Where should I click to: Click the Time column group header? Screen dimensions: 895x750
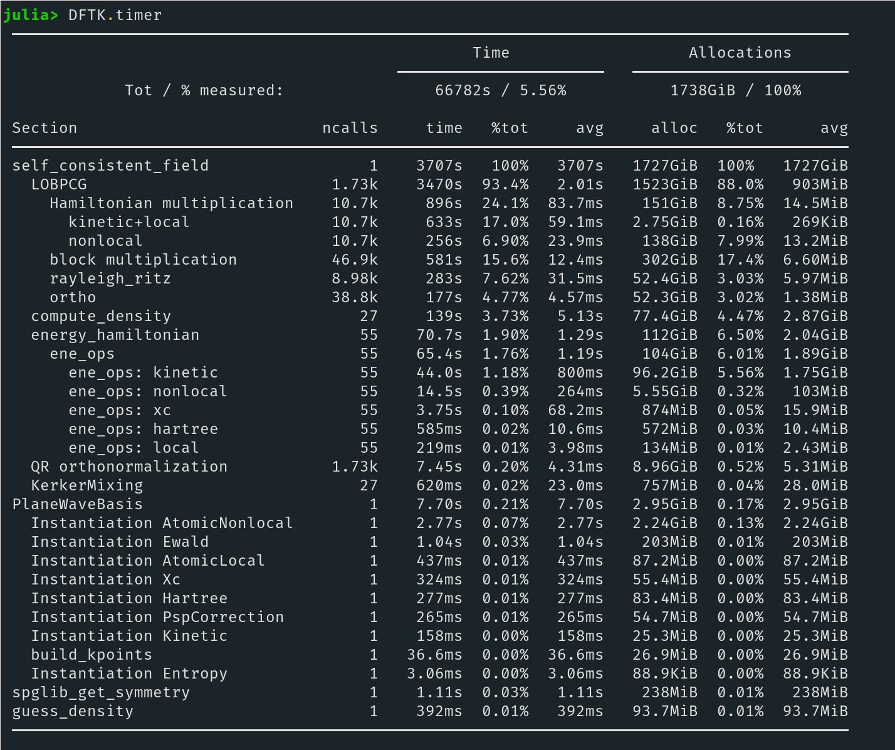[491, 53]
